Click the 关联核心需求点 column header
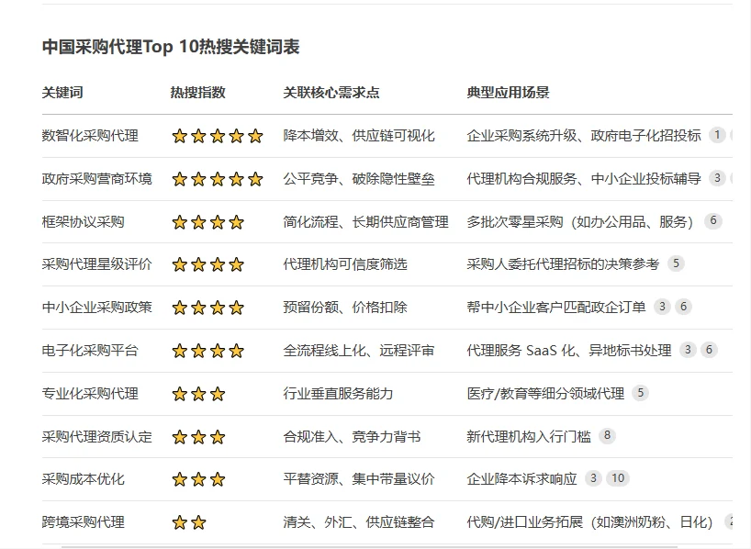Viewport: 751px width, 549px height. [x=331, y=93]
